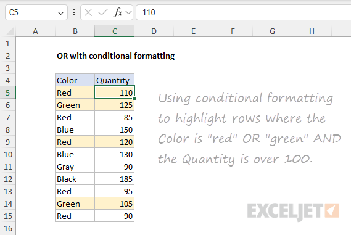
Task: Select cell 'Red' in row 7
Action: (x=75, y=117)
